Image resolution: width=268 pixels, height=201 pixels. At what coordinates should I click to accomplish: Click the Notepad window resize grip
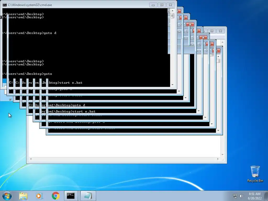(x=223, y=160)
